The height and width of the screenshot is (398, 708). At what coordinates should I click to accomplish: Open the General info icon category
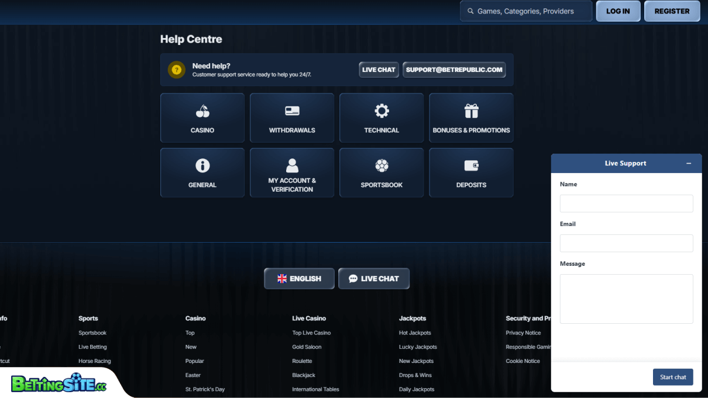(x=202, y=166)
